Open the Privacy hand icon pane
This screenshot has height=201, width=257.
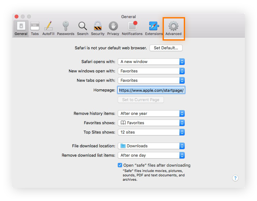click(113, 29)
